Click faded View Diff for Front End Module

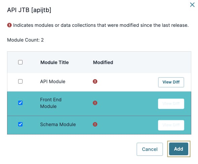click(171, 104)
